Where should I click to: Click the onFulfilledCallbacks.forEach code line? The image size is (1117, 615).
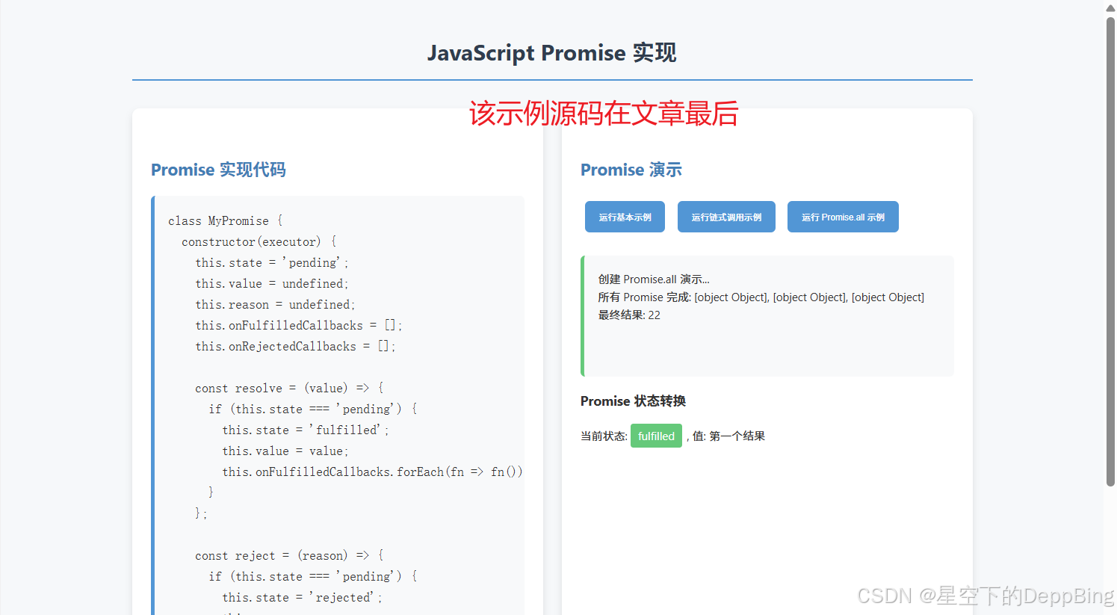click(372, 472)
